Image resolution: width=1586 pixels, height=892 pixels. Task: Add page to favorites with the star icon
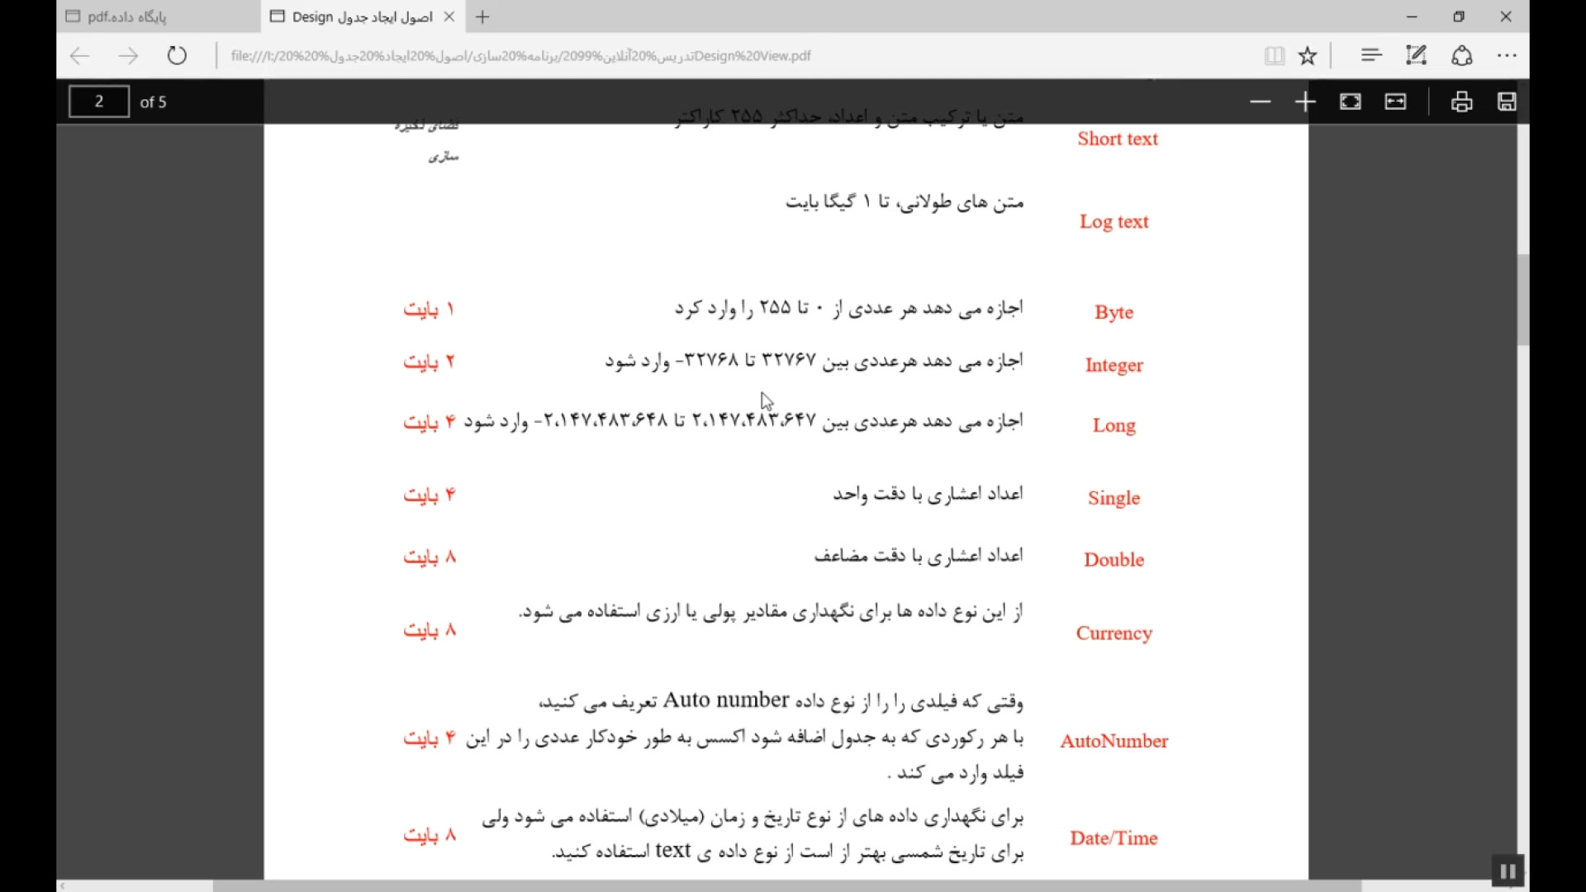click(x=1308, y=56)
